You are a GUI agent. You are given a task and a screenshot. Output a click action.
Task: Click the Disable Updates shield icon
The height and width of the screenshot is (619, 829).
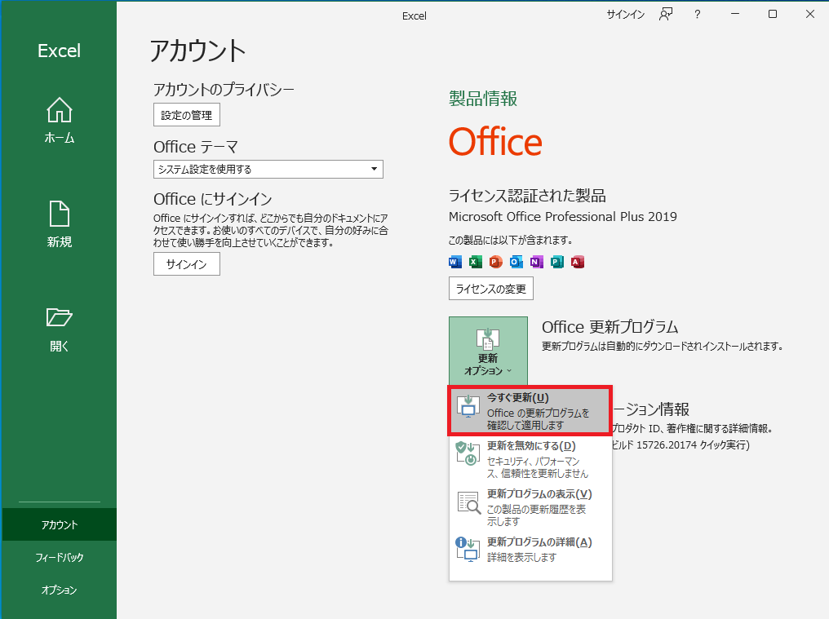[x=468, y=453]
